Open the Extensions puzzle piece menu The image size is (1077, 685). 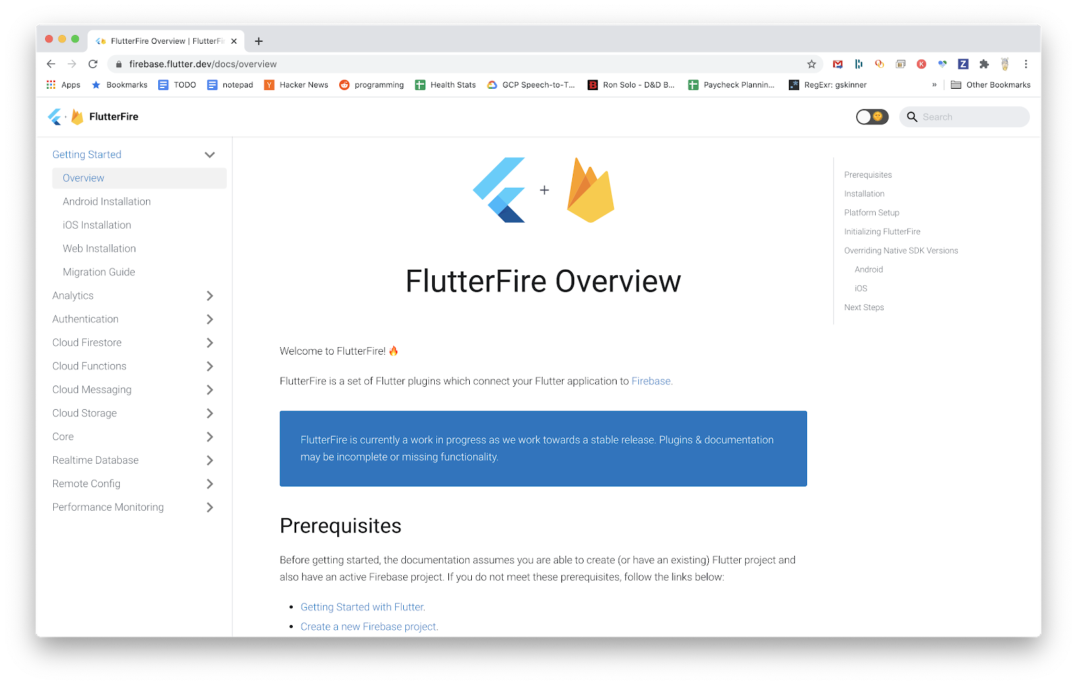pos(984,64)
